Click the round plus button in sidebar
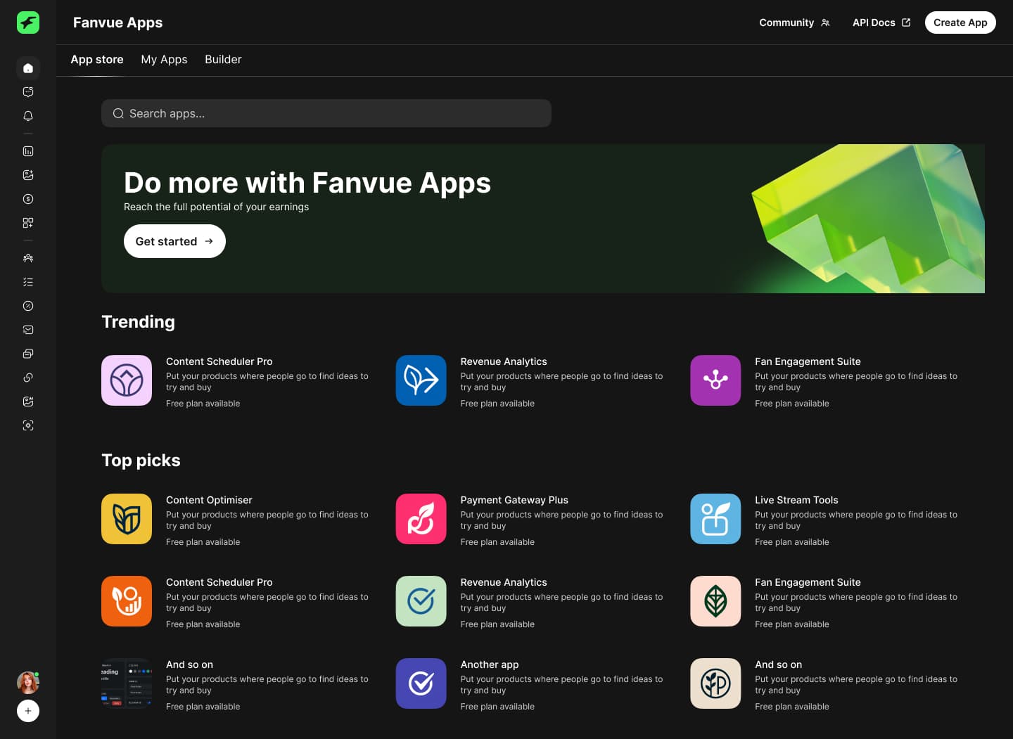Screen dimensions: 1013x739 tap(28, 711)
